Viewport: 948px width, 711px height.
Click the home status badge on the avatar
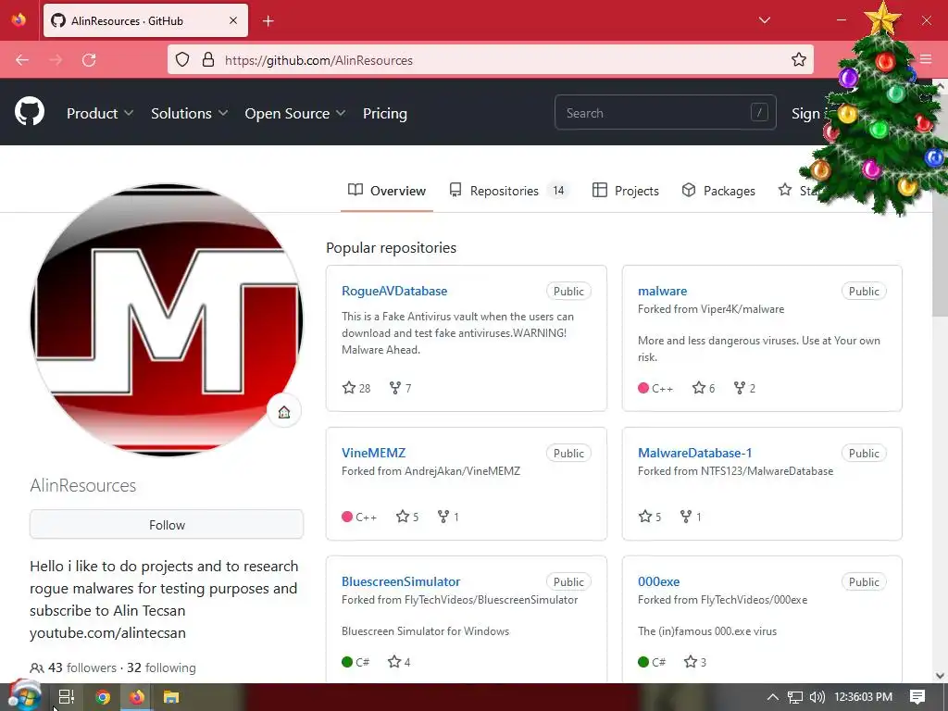pyautogui.click(x=284, y=412)
